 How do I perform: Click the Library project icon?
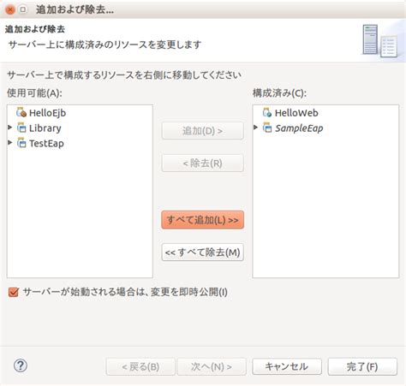[x=21, y=128]
